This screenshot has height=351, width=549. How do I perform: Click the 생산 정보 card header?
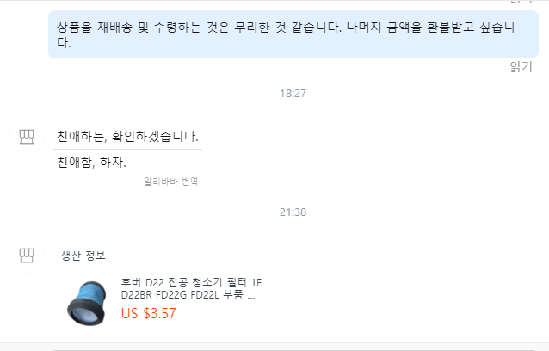(x=83, y=256)
